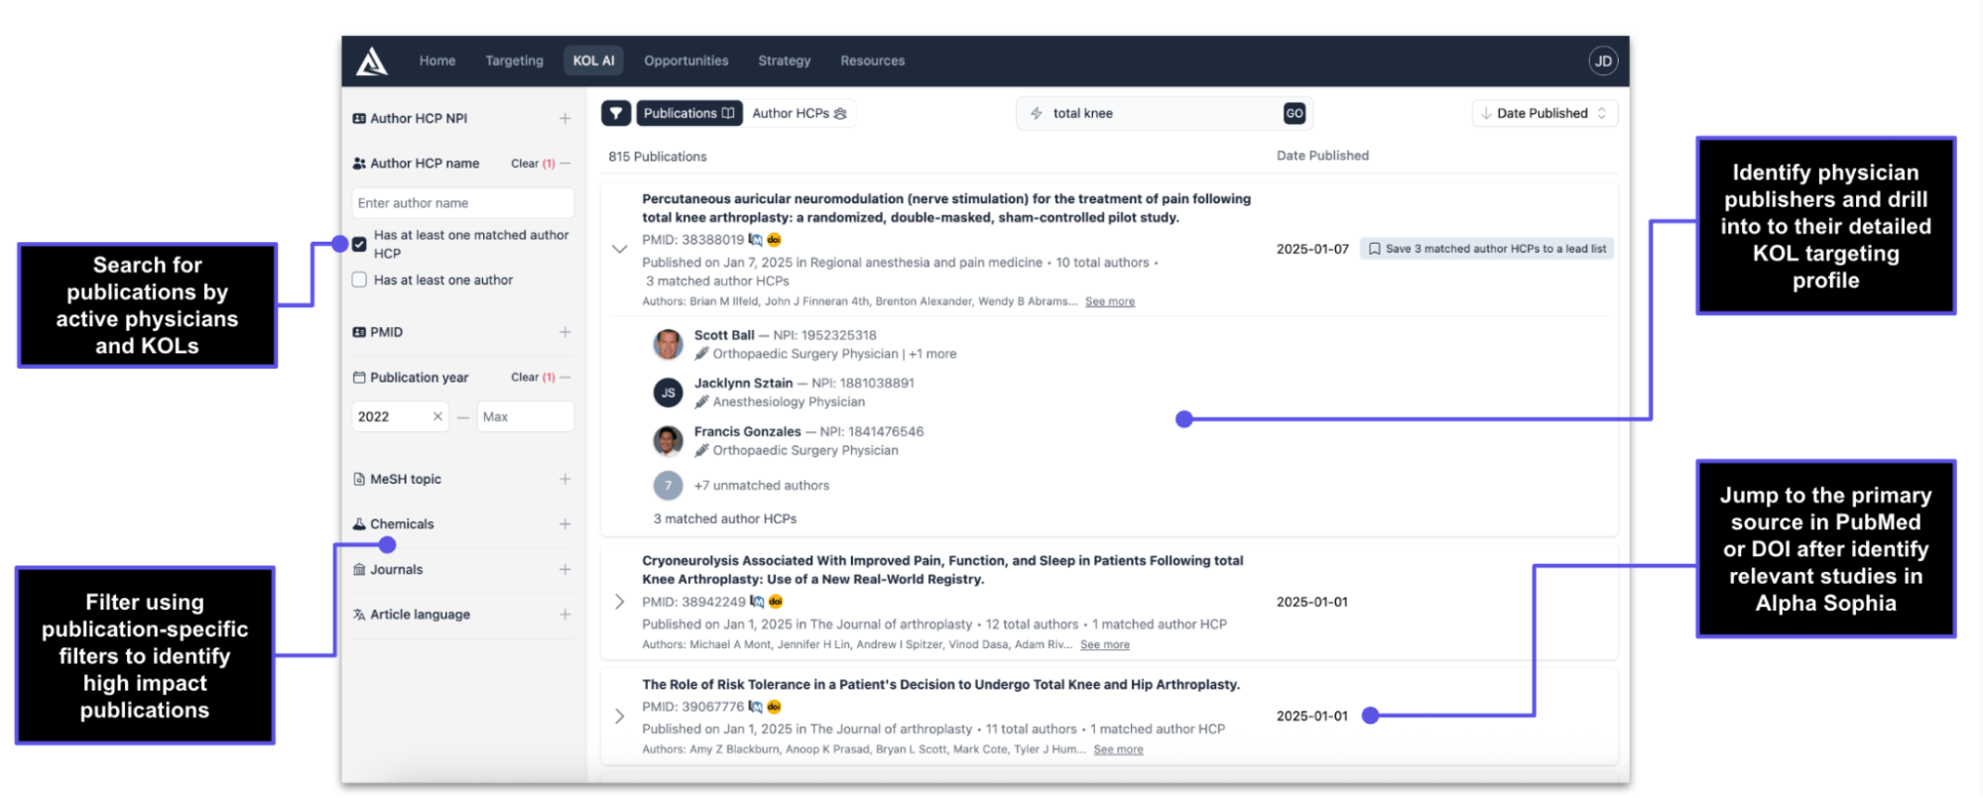This screenshot has height=798, width=1983.
Task: Expand the Author HCP NPI filter
Action: tap(564, 118)
